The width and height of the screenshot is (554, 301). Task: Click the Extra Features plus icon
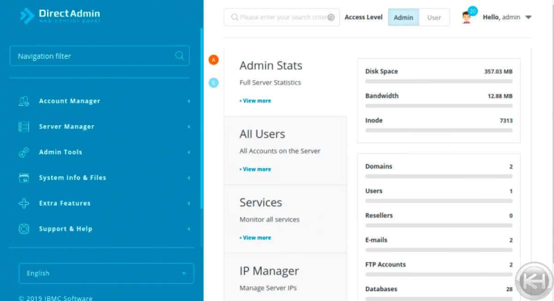[x=24, y=203]
